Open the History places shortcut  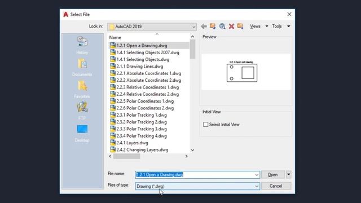tap(82, 46)
